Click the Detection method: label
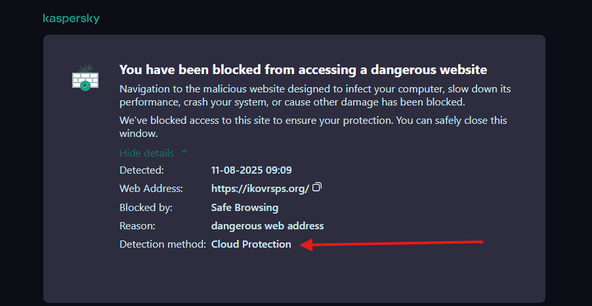The image size is (592, 306). (163, 244)
